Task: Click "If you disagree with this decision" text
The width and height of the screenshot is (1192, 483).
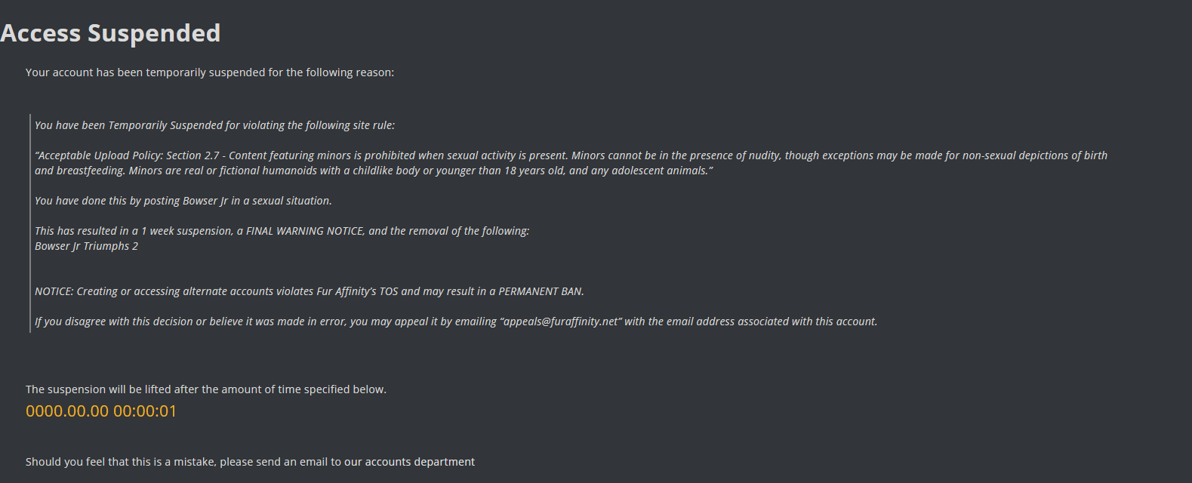Action: 113,321
